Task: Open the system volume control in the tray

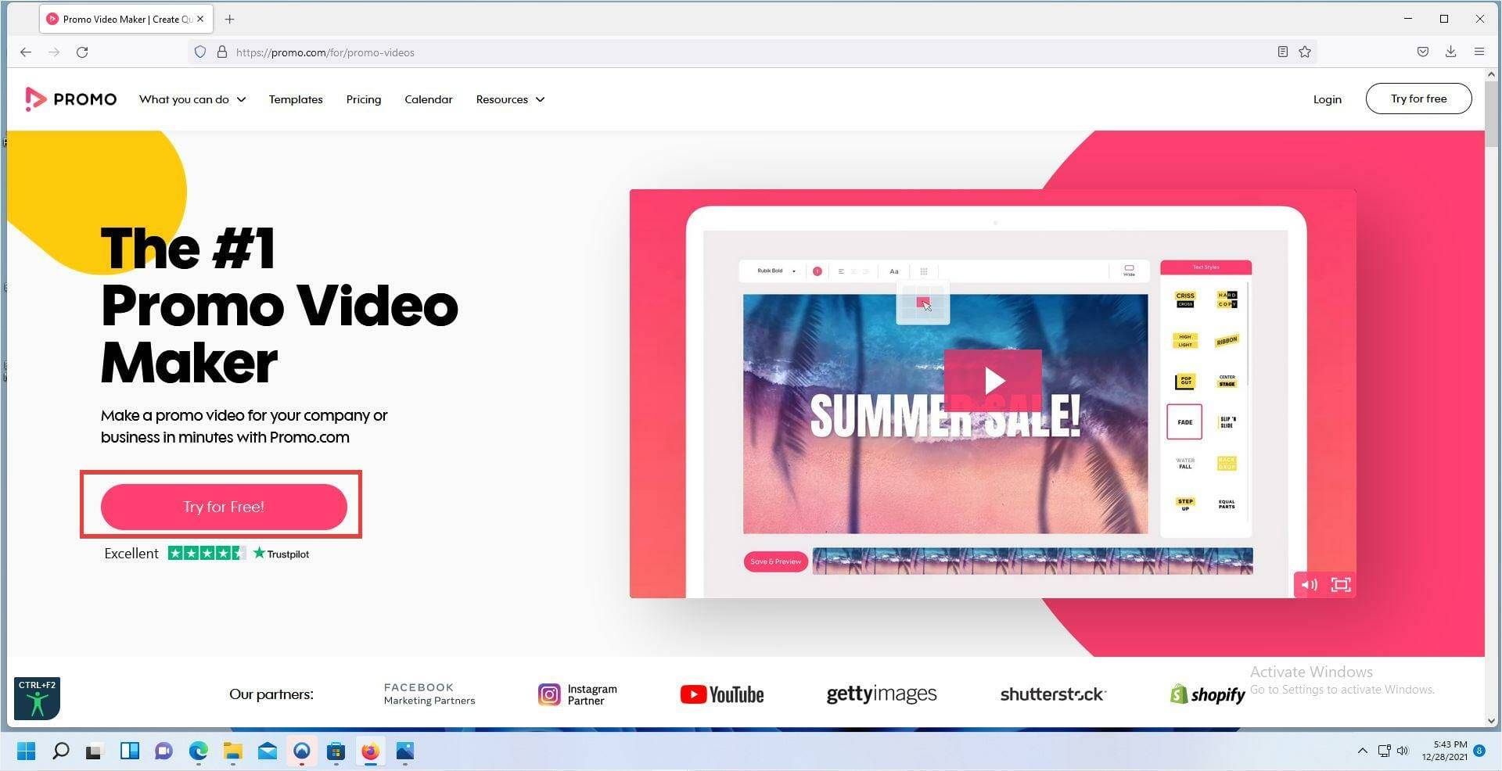Action: 1403,751
